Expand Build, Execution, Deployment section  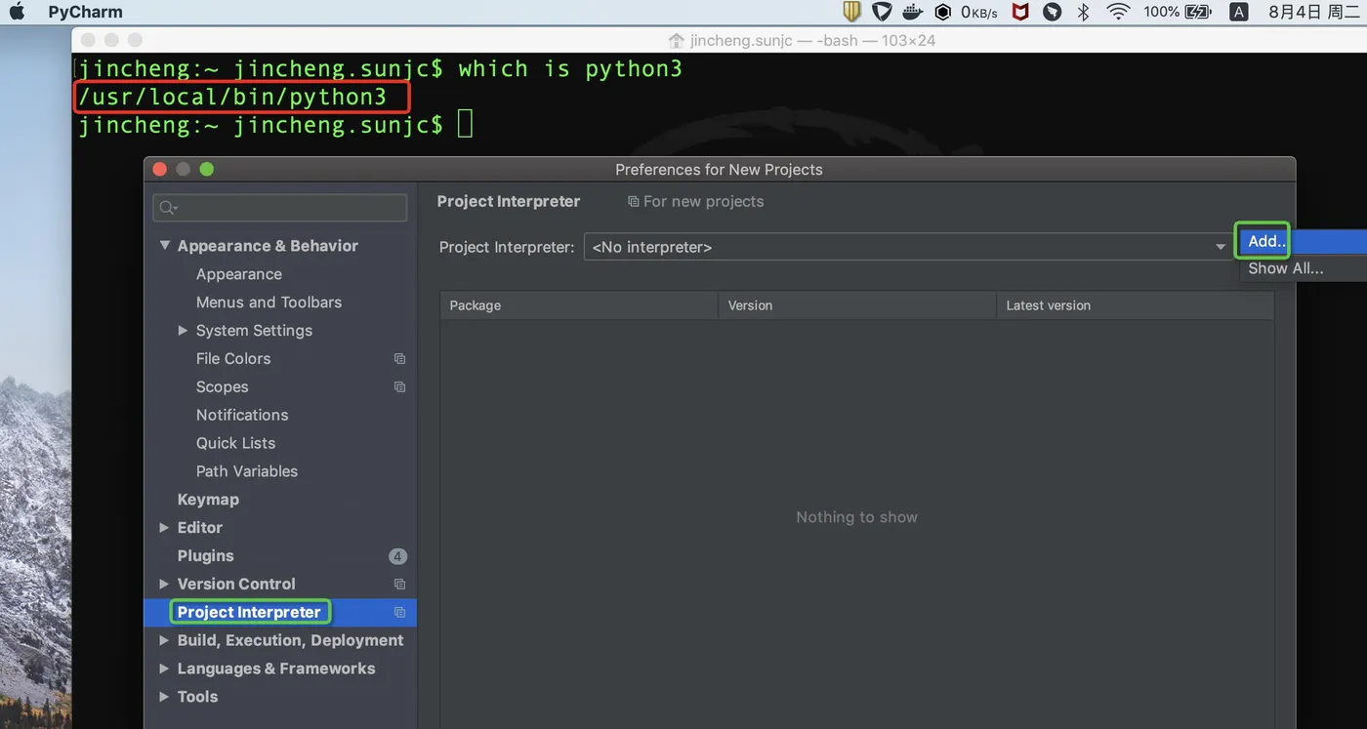pos(164,641)
